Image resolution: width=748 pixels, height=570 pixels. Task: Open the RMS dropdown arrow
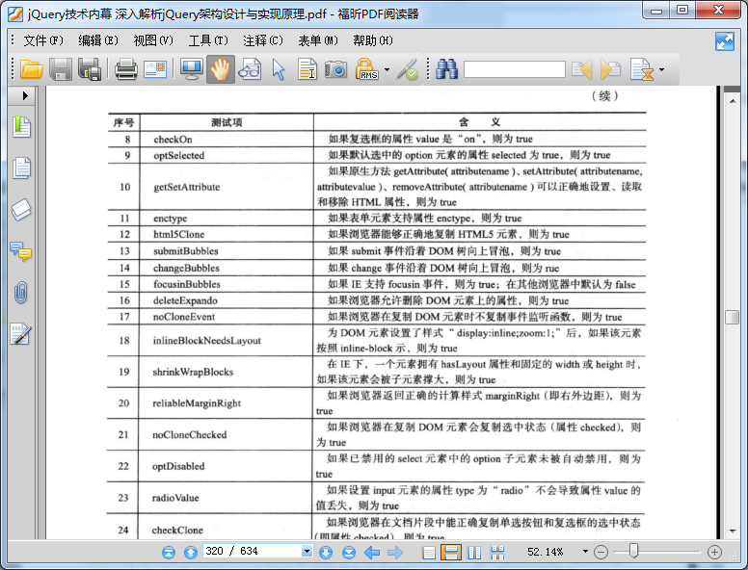(387, 69)
